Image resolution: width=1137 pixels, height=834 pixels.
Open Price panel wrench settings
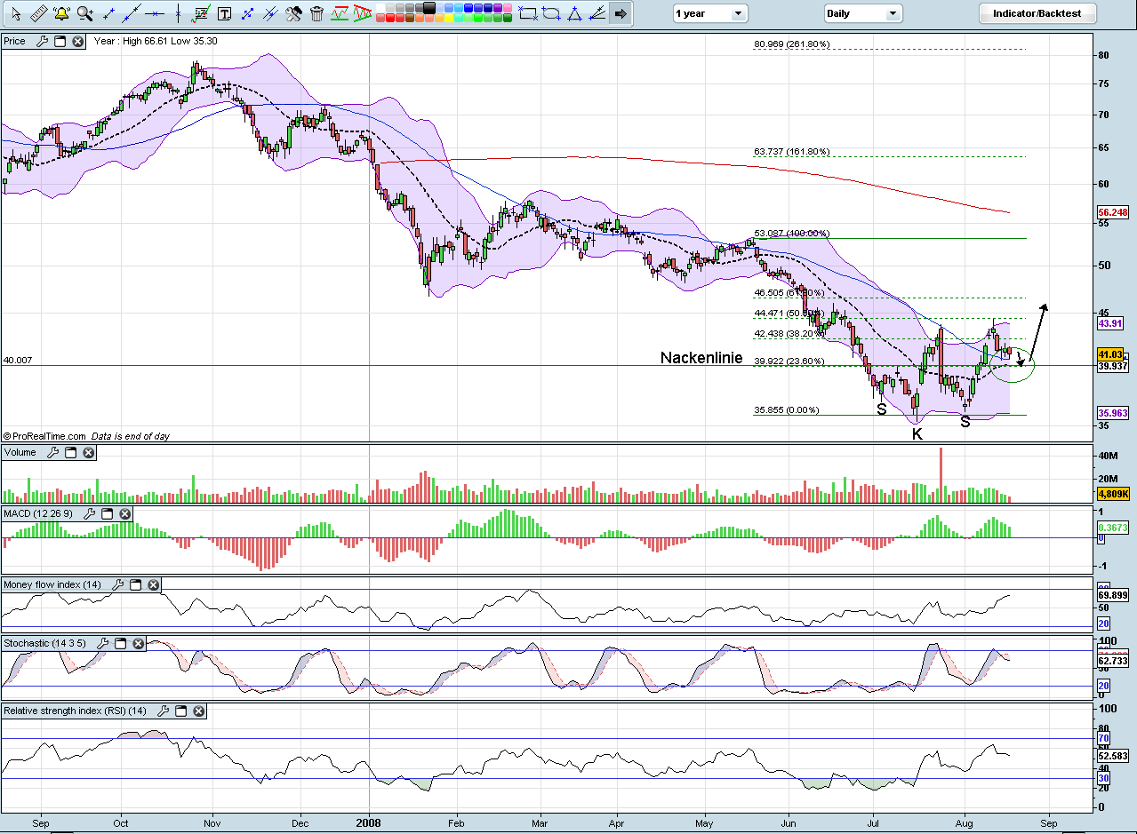42,41
